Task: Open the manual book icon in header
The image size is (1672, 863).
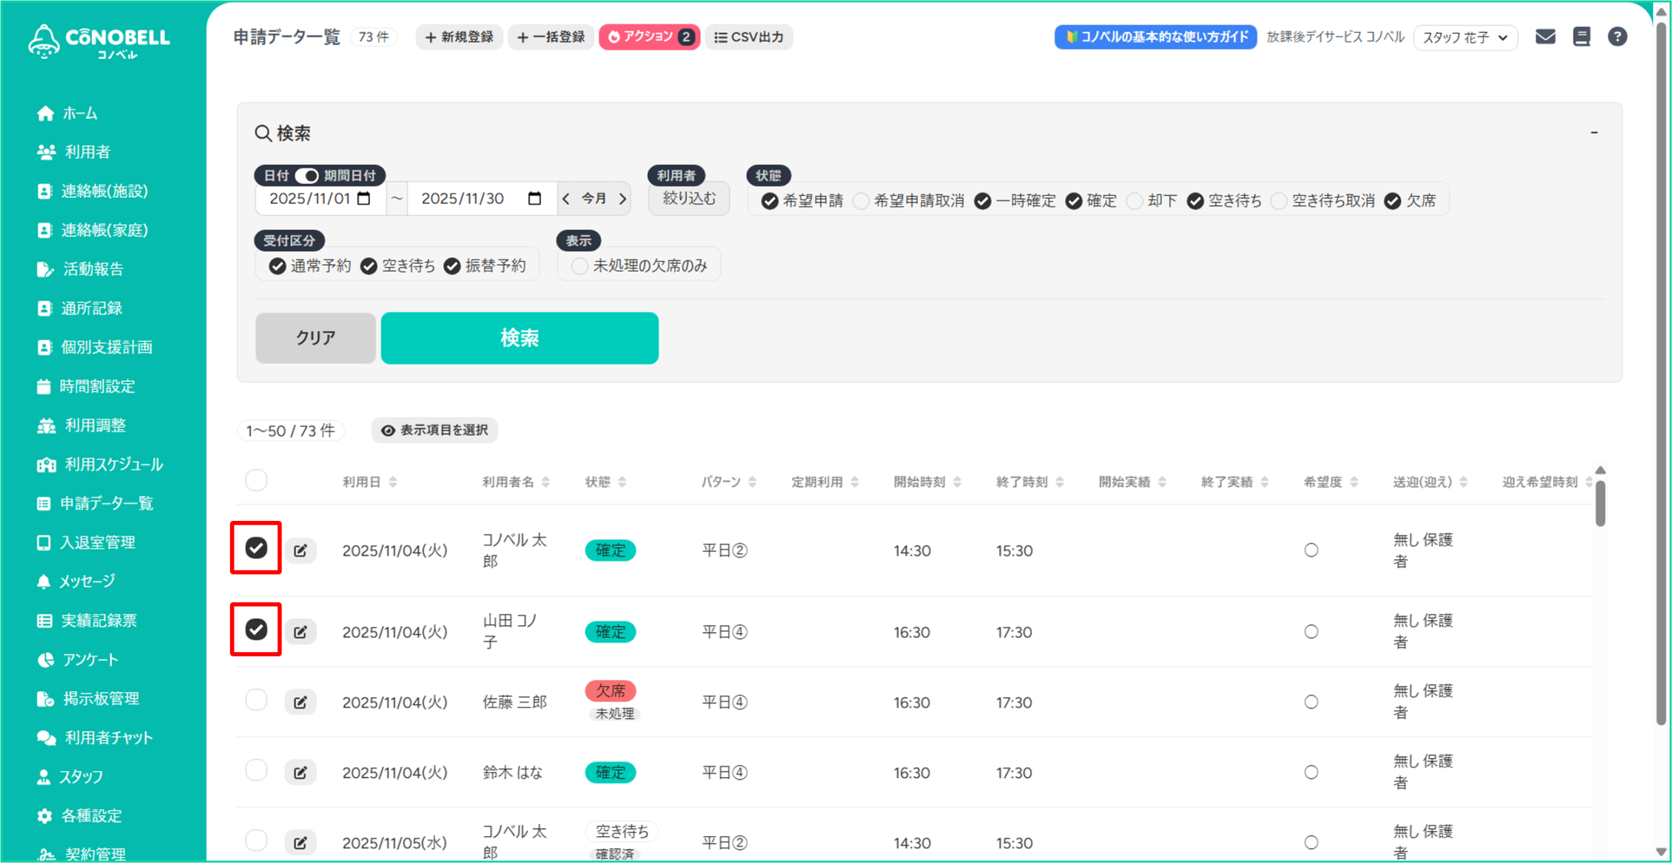Action: [x=1581, y=37]
